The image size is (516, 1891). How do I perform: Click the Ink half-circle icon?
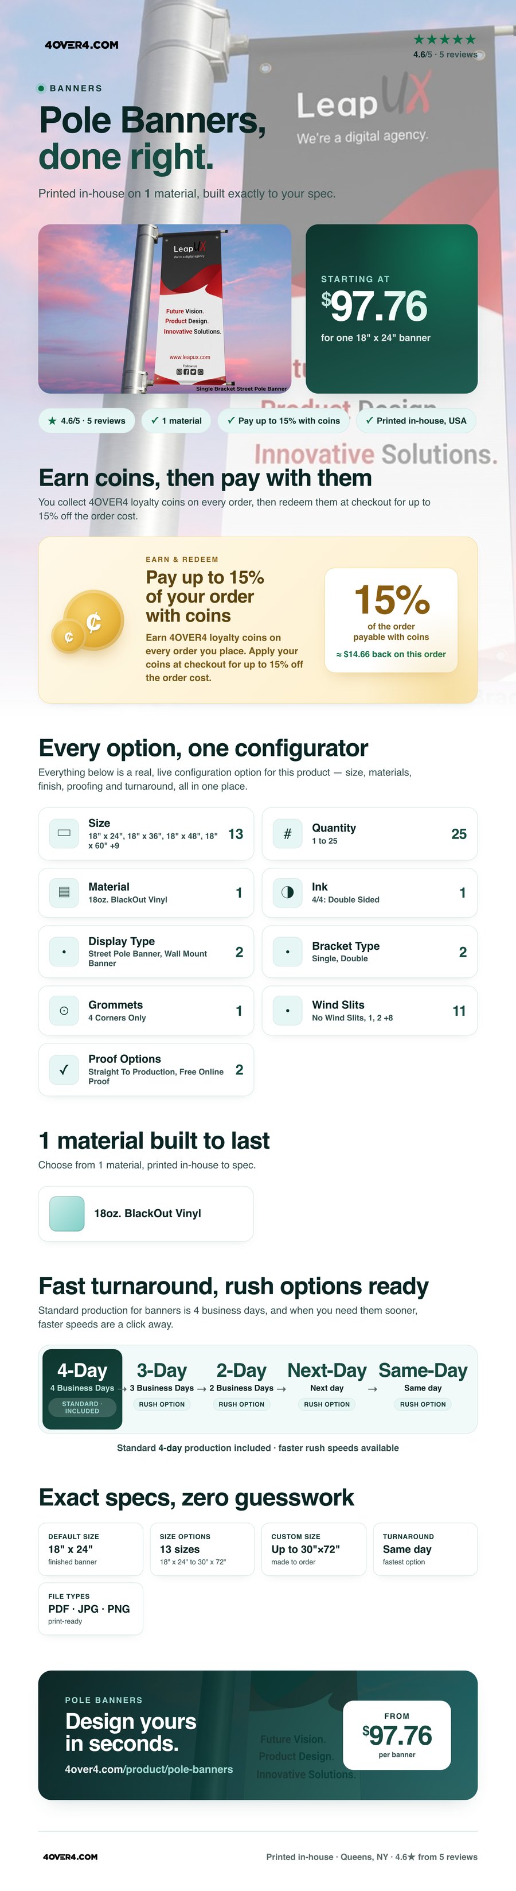coord(287,892)
